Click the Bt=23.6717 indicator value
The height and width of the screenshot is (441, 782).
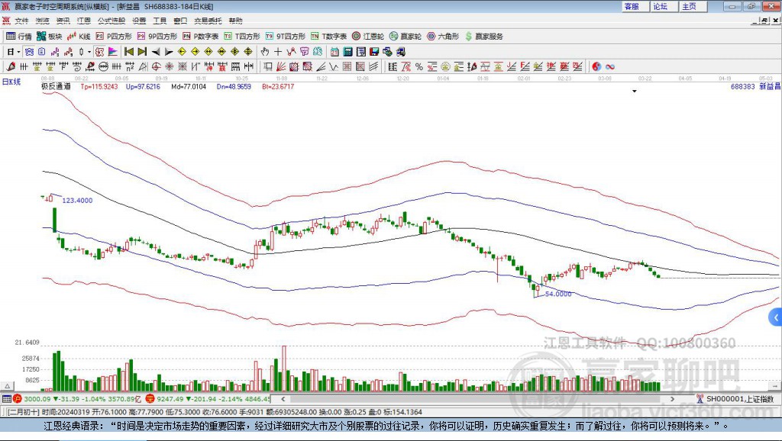tap(278, 86)
